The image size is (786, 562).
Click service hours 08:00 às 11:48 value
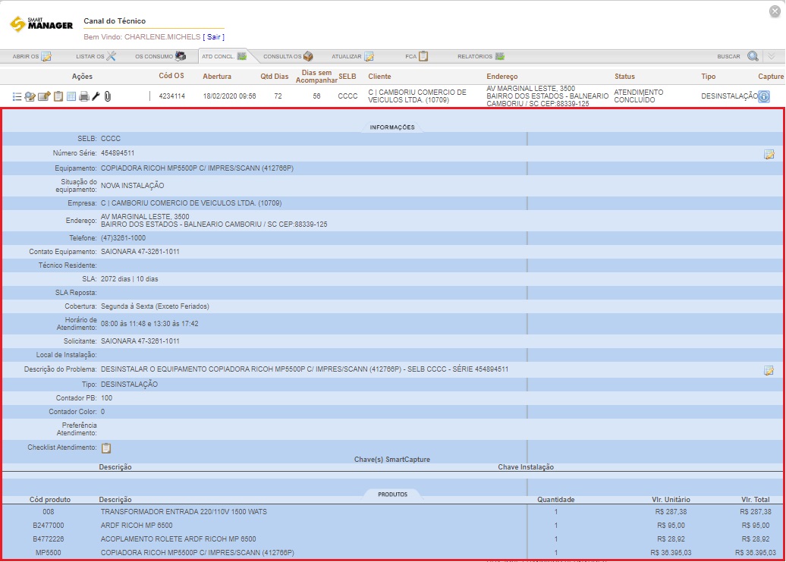click(x=149, y=324)
